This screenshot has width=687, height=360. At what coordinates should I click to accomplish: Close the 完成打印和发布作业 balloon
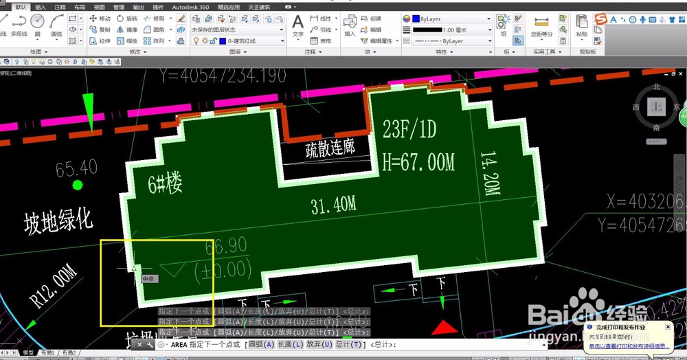click(x=668, y=327)
